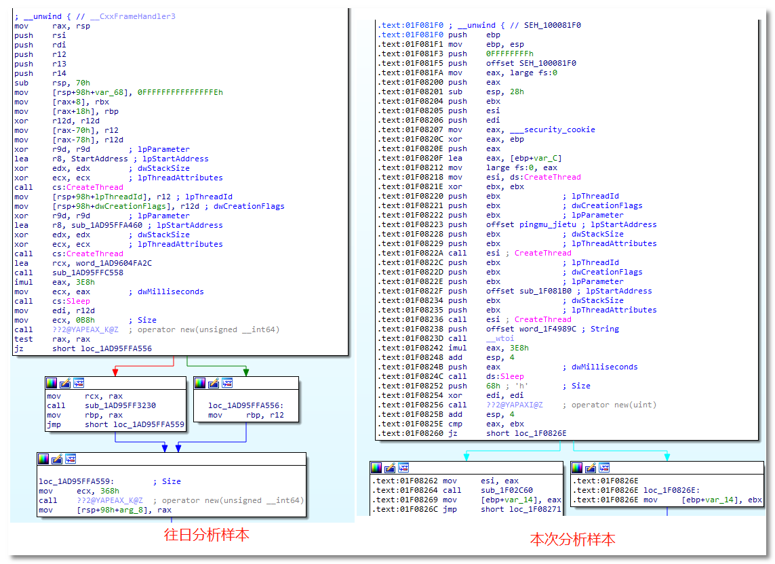The image size is (775, 564).
Task: Click edit icon on loc_1AD95FFA556 node
Action: (x=214, y=384)
